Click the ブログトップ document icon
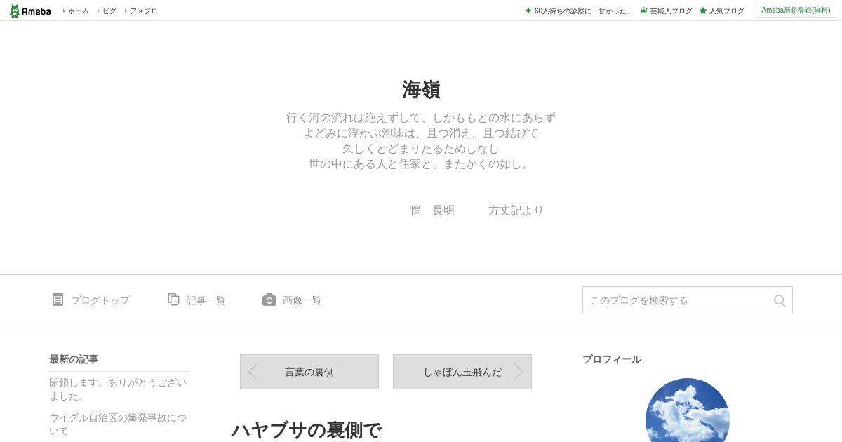The image size is (842, 442). (58, 300)
